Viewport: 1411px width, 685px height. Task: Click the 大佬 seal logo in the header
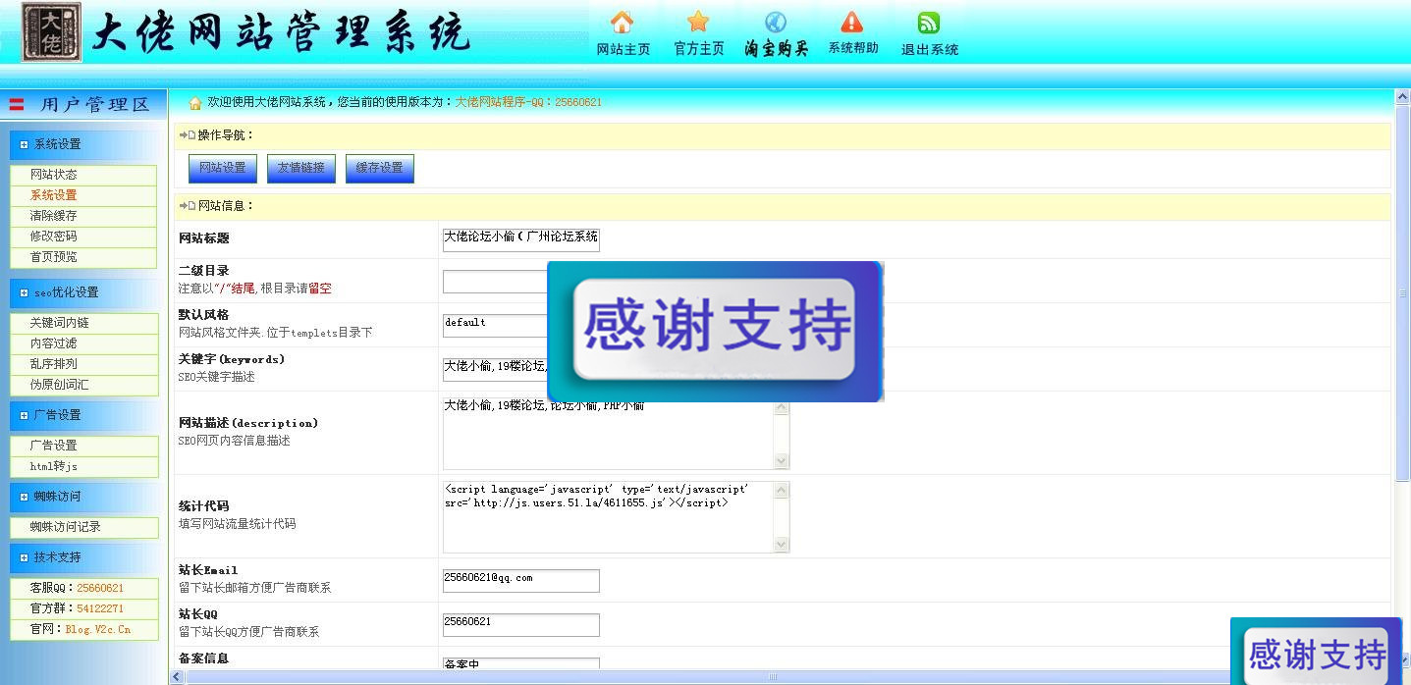pos(52,32)
